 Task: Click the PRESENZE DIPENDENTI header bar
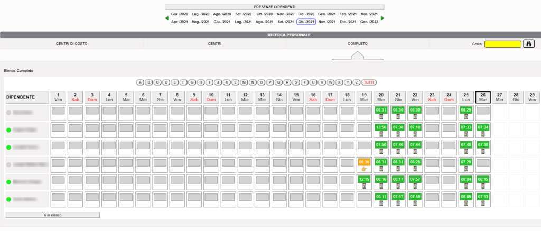275,7
